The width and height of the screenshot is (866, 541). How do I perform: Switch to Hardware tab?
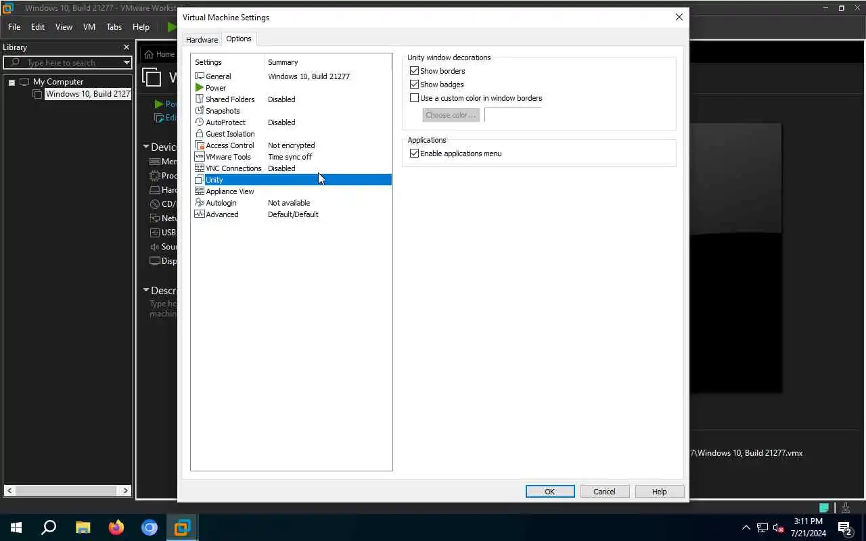[x=202, y=39]
